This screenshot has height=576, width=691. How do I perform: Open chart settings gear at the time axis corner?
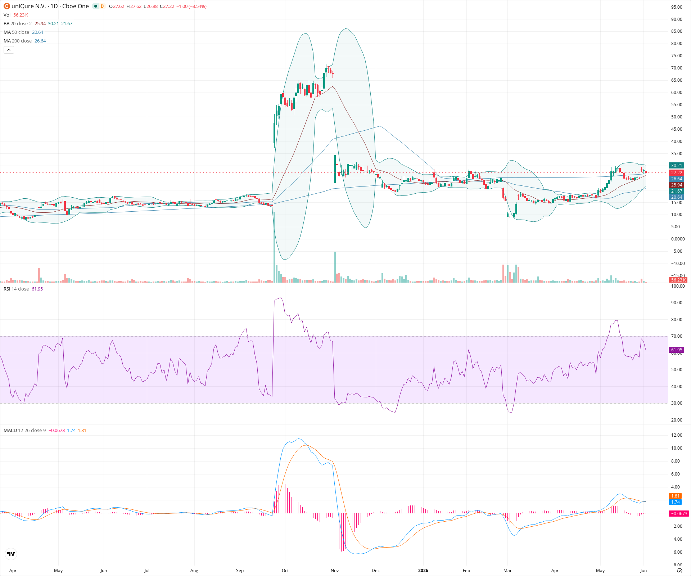click(x=679, y=571)
